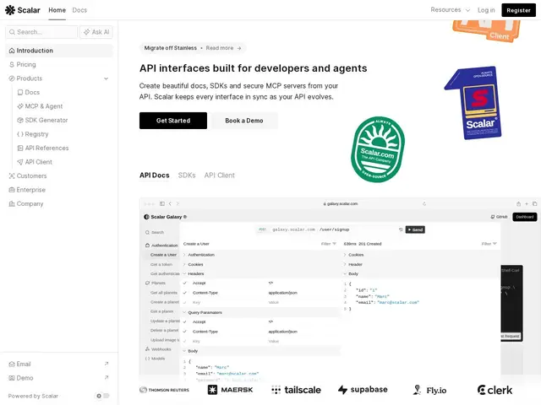Select Create a User in preview sidebar
This screenshot has width=541, height=405.
(x=163, y=255)
